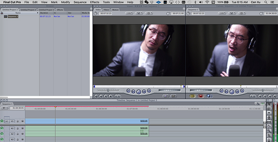This screenshot has width=278, height=142.
Task: Disable audio track A3 audible toggle
Action: tap(2, 139)
